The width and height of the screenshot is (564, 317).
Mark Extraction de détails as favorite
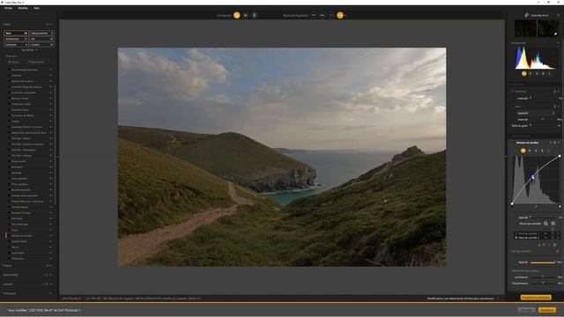tap(9, 115)
